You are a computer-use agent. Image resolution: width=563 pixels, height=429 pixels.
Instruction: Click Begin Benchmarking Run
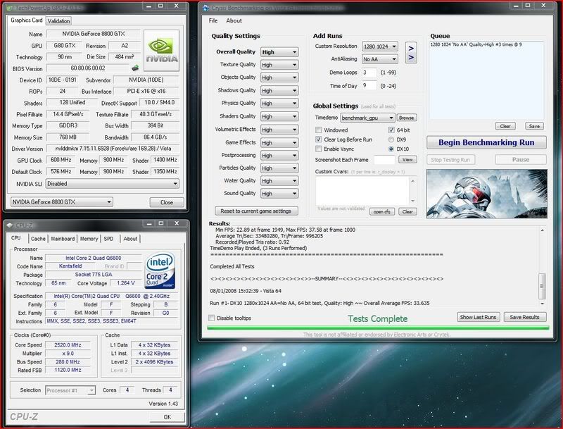(x=486, y=142)
